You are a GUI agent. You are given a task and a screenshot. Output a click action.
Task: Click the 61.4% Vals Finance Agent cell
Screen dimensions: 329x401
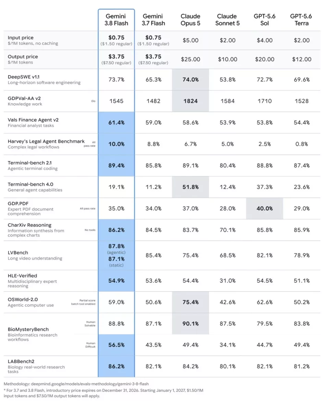[117, 122]
